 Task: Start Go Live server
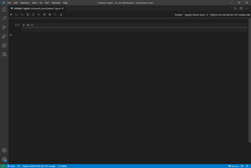click(x=233, y=166)
